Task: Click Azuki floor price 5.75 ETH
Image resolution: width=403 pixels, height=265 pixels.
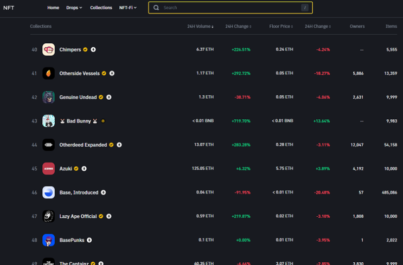Action: tap(284, 168)
